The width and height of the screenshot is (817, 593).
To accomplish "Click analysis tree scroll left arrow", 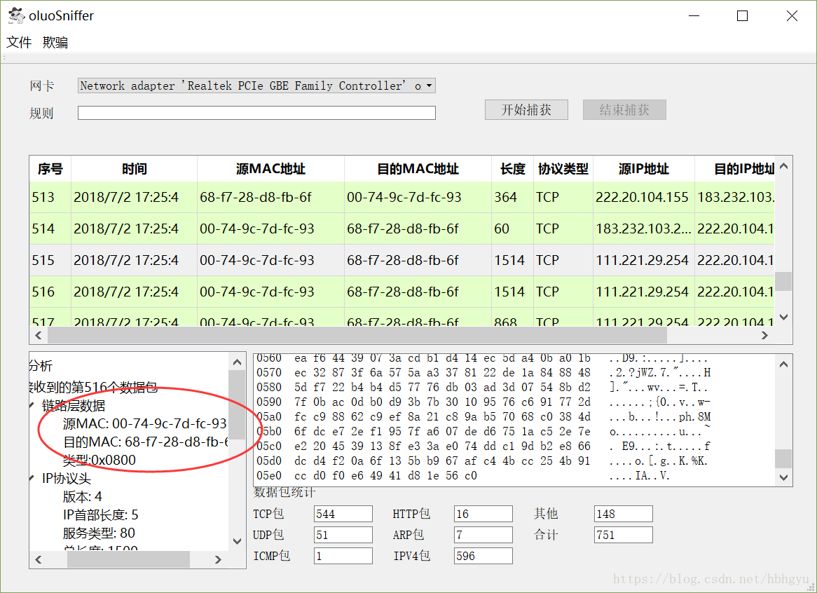I will (x=38, y=559).
